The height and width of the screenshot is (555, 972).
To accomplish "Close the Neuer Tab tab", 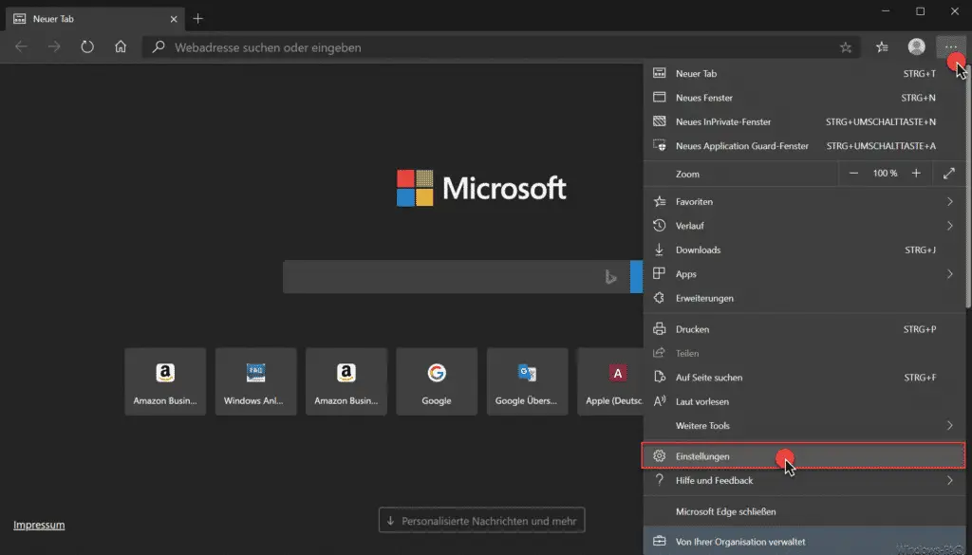I will [174, 19].
